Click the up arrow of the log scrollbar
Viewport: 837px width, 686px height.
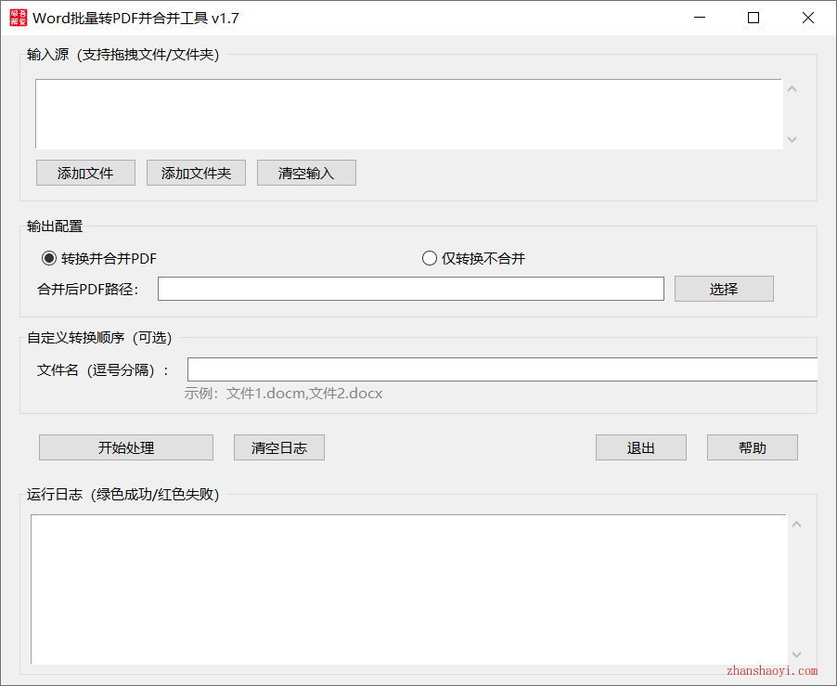point(796,523)
